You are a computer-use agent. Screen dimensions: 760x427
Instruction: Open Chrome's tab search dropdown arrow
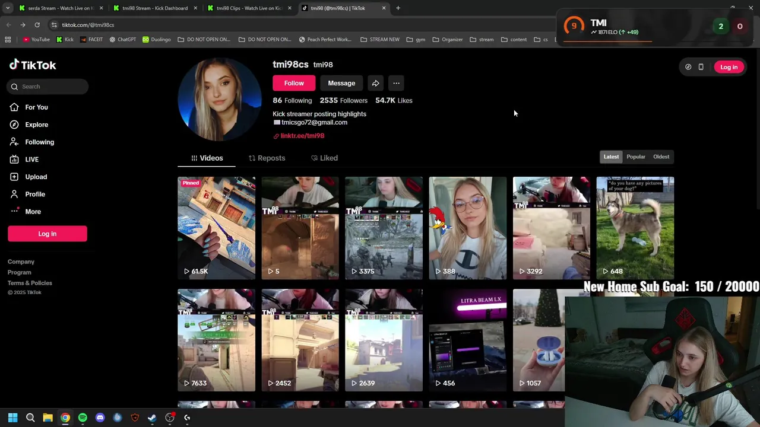click(x=8, y=8)
